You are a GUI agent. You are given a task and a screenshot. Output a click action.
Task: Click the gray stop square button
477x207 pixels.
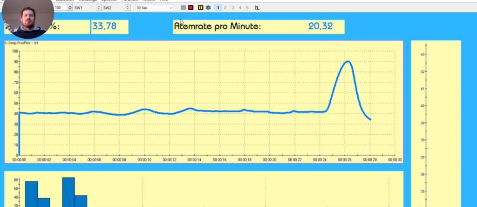pos(184,8)
